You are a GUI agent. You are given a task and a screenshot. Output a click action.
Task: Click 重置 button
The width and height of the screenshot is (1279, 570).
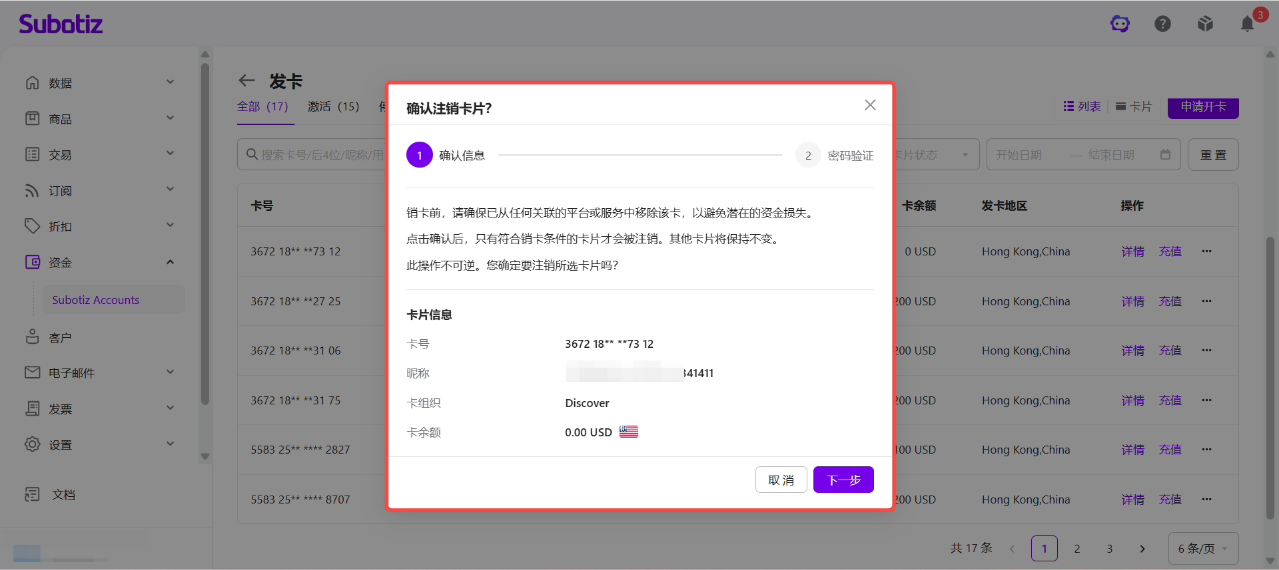[x=1213, y=154]
